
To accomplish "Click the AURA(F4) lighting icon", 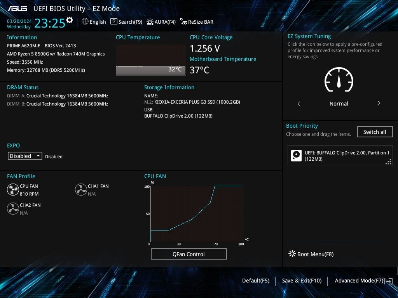I will (150, 22).
